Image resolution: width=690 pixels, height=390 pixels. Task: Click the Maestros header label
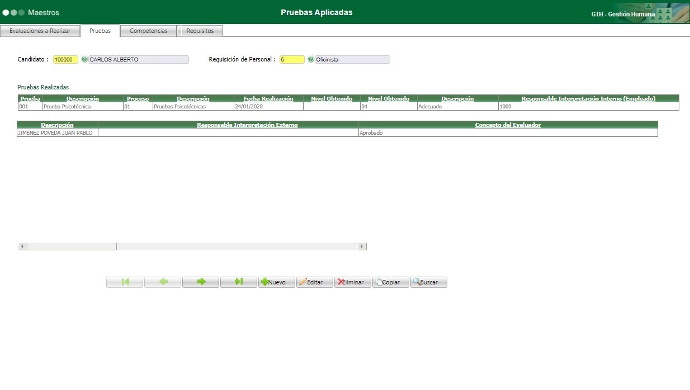tap(44, 12)
